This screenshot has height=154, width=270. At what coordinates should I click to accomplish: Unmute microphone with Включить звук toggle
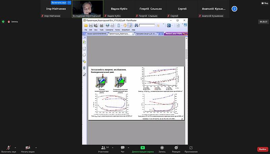[x=8, y=149]
